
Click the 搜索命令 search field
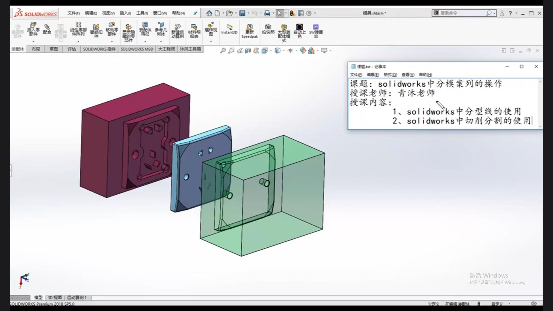(462, 13)
